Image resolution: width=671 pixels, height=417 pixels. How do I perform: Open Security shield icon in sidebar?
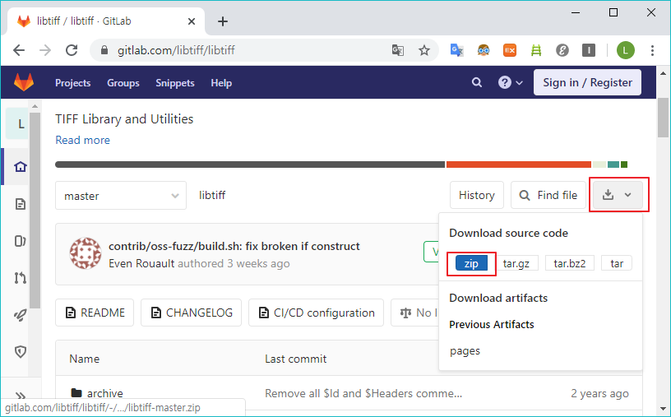(x=20, y=352)
